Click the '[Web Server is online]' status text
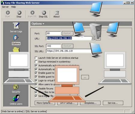Viewport: 135px width, 114px height. tap(12, 111)
